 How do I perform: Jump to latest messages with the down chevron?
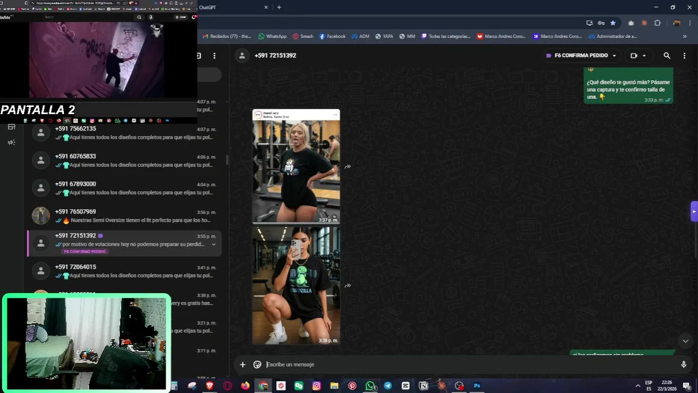(x=685, y=341)
